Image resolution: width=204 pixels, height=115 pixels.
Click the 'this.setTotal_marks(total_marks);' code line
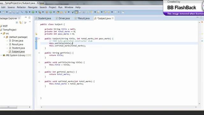click(x=67, y=46)
